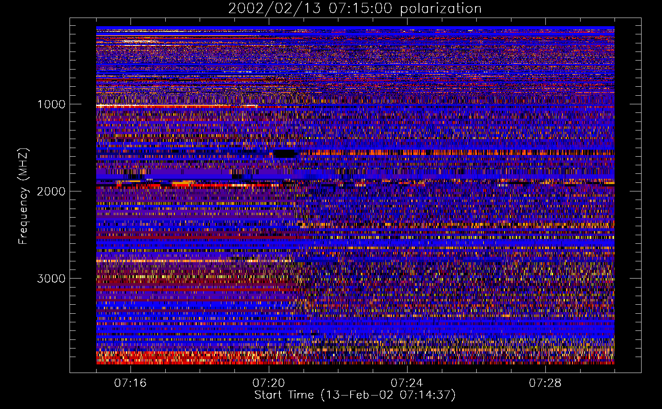Screen dimensions: 662x409
Task: Click the plot title "2002/02/13 07:15:00 polarization"
Action: [355, 9]
